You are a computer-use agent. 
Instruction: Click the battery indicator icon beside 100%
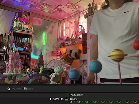click(51, 99)
